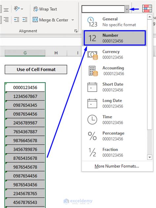Select cell containing 8765435678
The height and width of the screenshot is (208, 156).
[x=25, y=158]
